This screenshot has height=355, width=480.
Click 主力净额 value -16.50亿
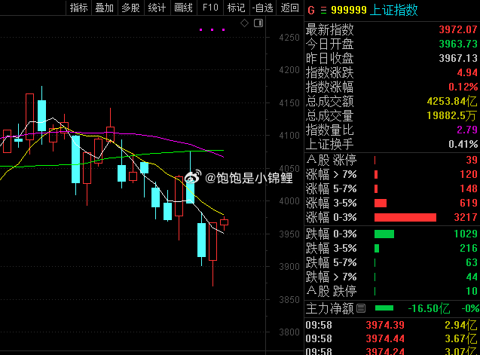pyautogui.click(x=429, y=308)
